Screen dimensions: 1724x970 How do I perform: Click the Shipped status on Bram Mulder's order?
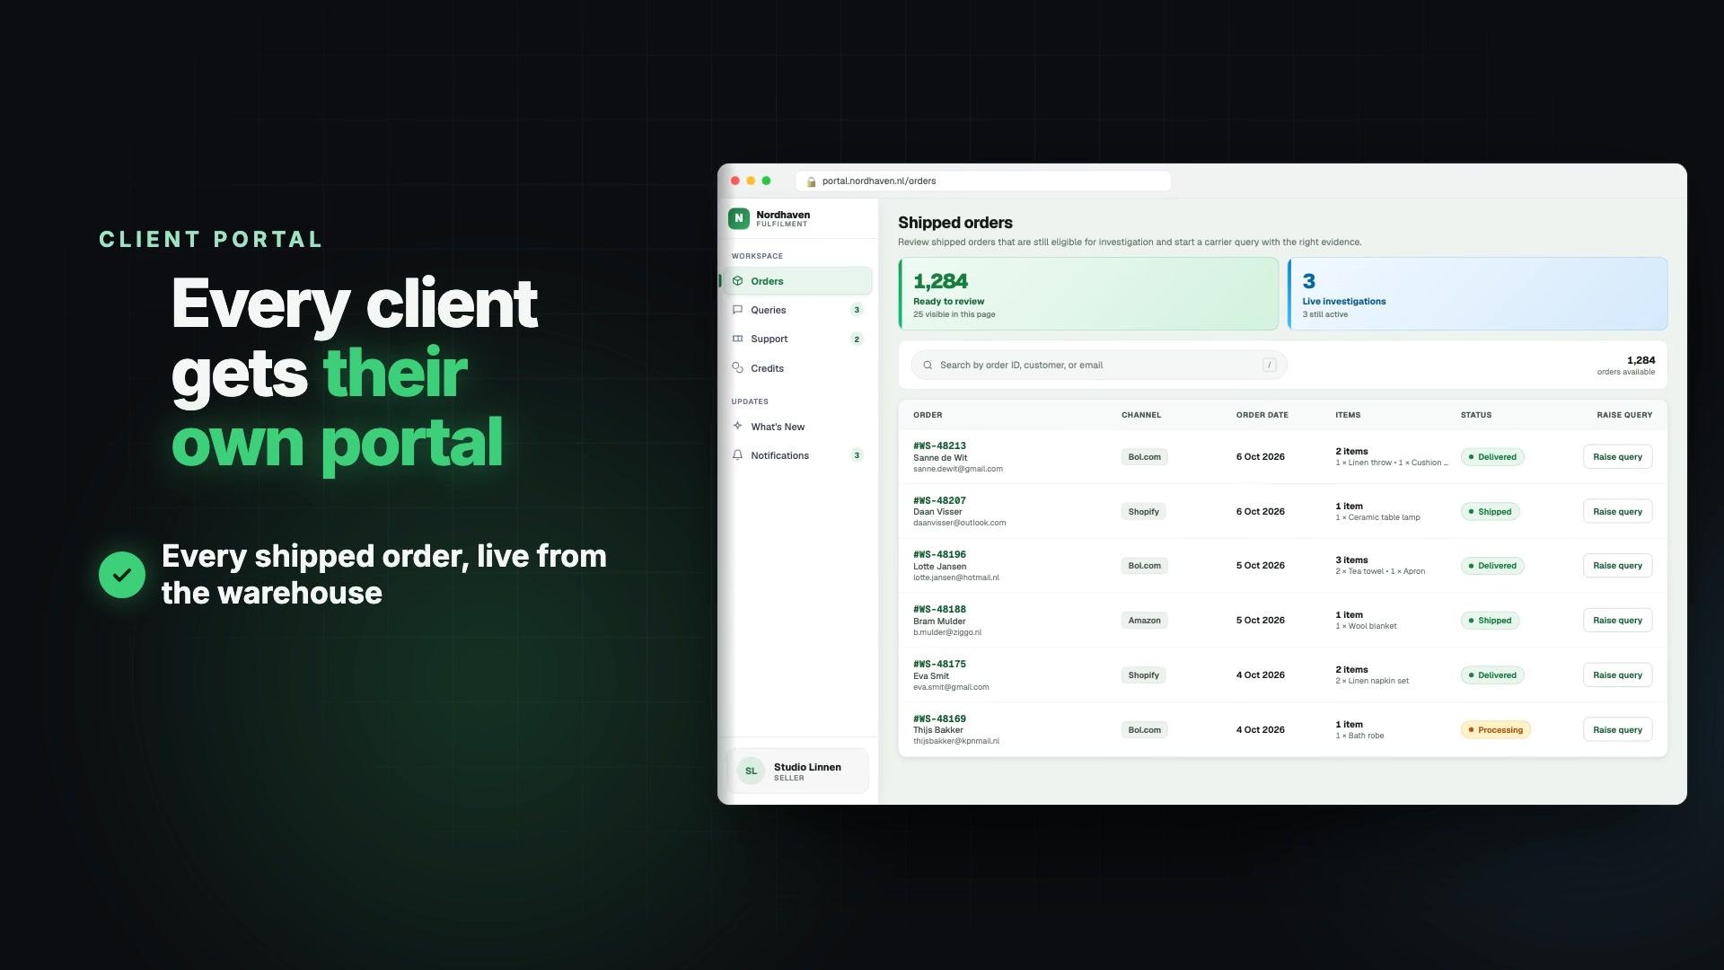1490,621
